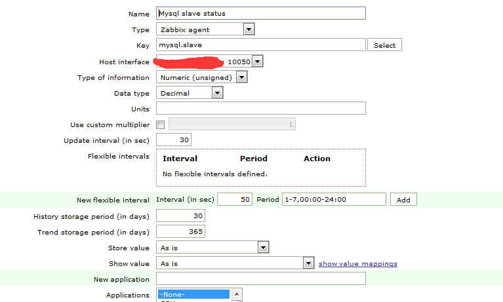The height and width of the screenshot is (302, 503).
Task: Click the Select button beside the Key field
Action: (384, 45)
